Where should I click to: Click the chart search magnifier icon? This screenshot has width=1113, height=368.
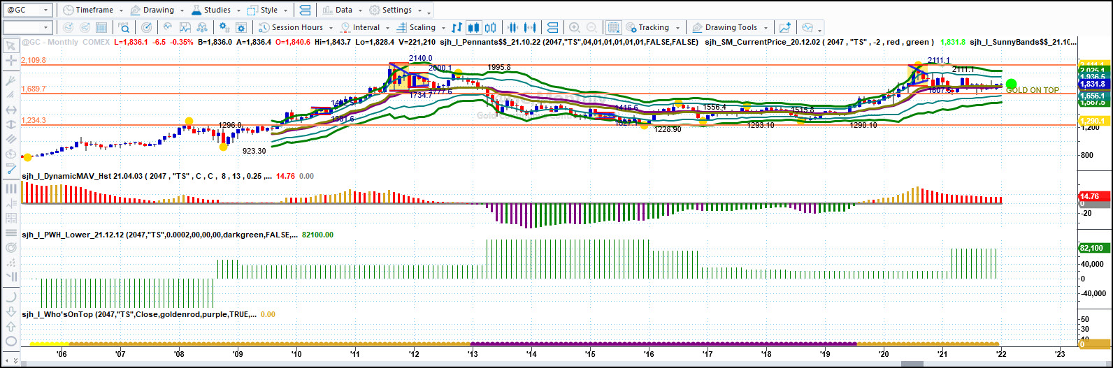point(124,27)
